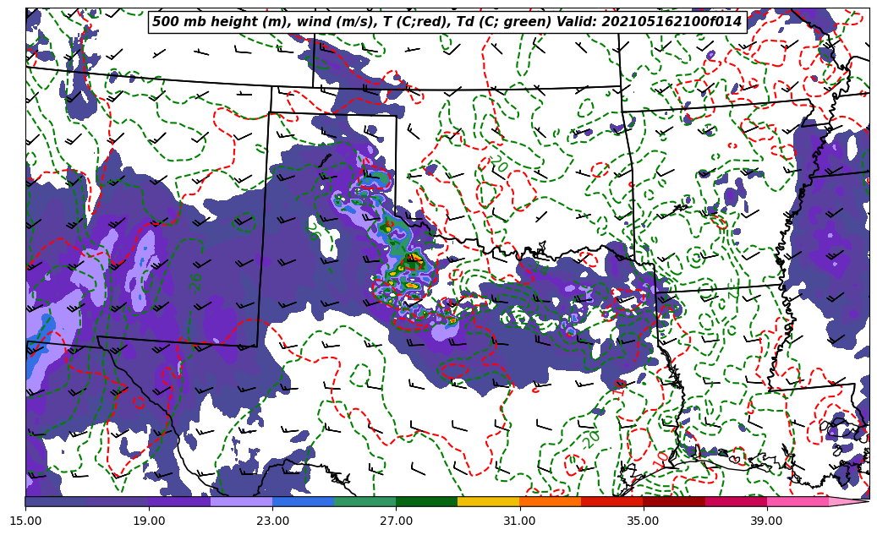The height and width of the screenshot is (535, 877).
Task: Select the orange colorbar segment after 31.00
Action: tap(551, 501)
